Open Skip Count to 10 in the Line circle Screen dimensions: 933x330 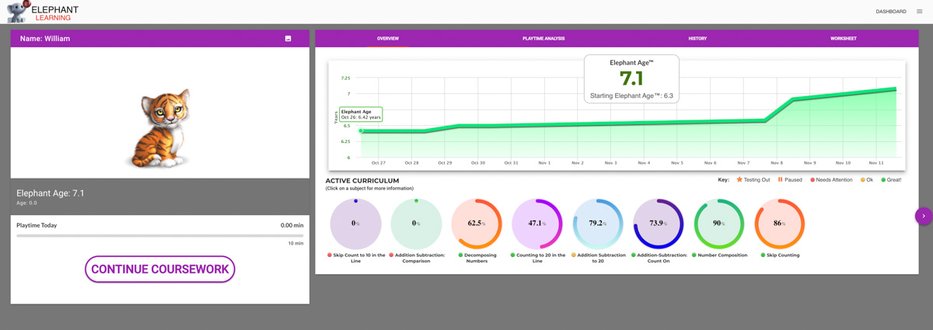point(356,224)
